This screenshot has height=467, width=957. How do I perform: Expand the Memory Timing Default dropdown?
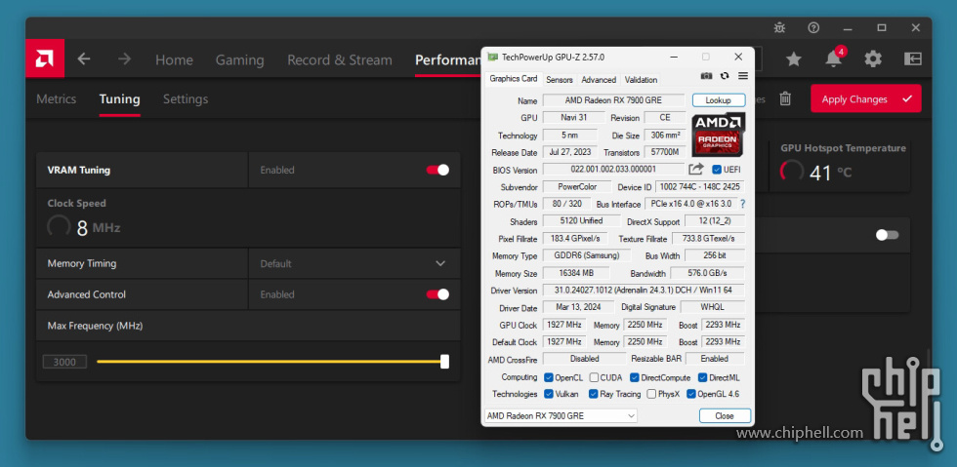point(354,264)
